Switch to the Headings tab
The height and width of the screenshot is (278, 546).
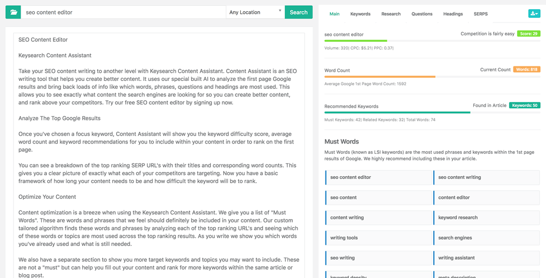point(453,14)
